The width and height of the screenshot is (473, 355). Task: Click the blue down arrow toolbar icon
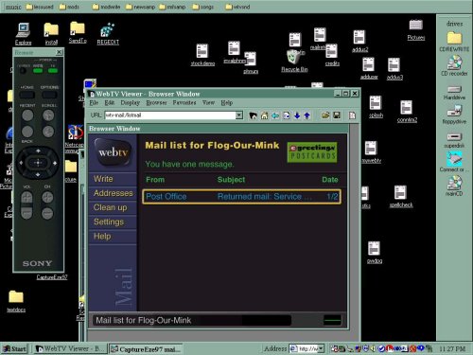click(297, 115)
